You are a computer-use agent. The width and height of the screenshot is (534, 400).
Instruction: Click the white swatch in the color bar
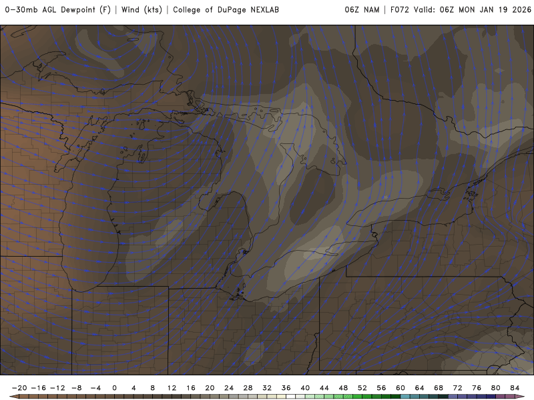(291, 397)
